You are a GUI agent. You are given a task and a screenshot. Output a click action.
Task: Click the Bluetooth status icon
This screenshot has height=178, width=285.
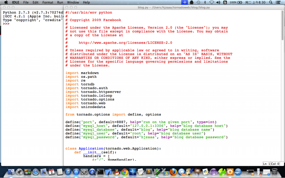pyautogui.click(x=205, y=2)
